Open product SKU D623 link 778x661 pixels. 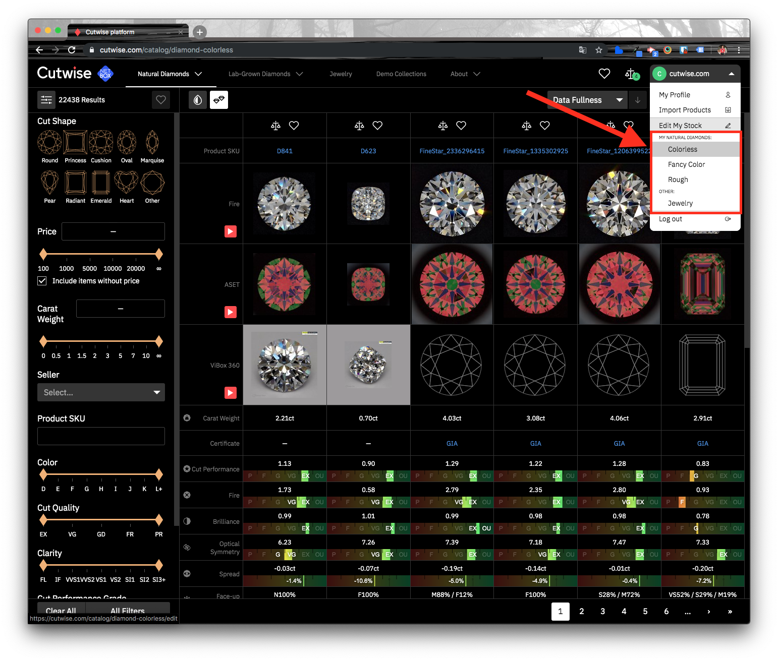[368, 151]
